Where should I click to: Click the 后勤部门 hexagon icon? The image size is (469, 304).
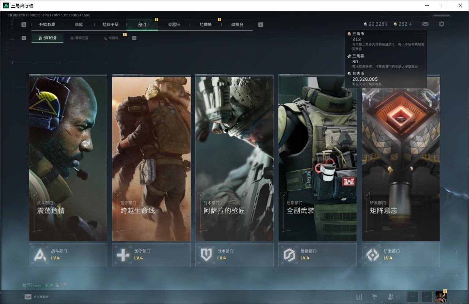289,255
